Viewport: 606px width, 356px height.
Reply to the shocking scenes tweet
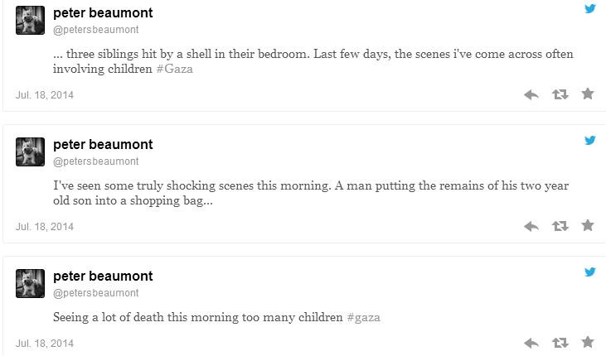coord(532,226)
